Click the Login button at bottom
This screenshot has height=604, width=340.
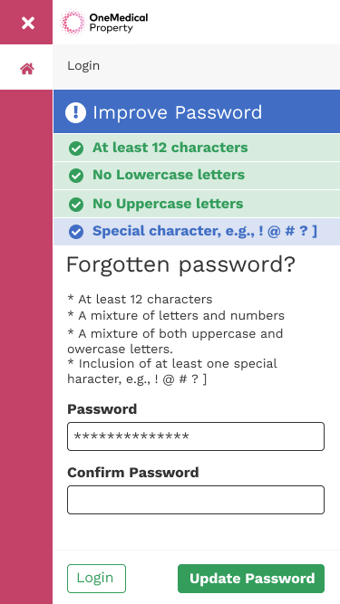[96, 579]
